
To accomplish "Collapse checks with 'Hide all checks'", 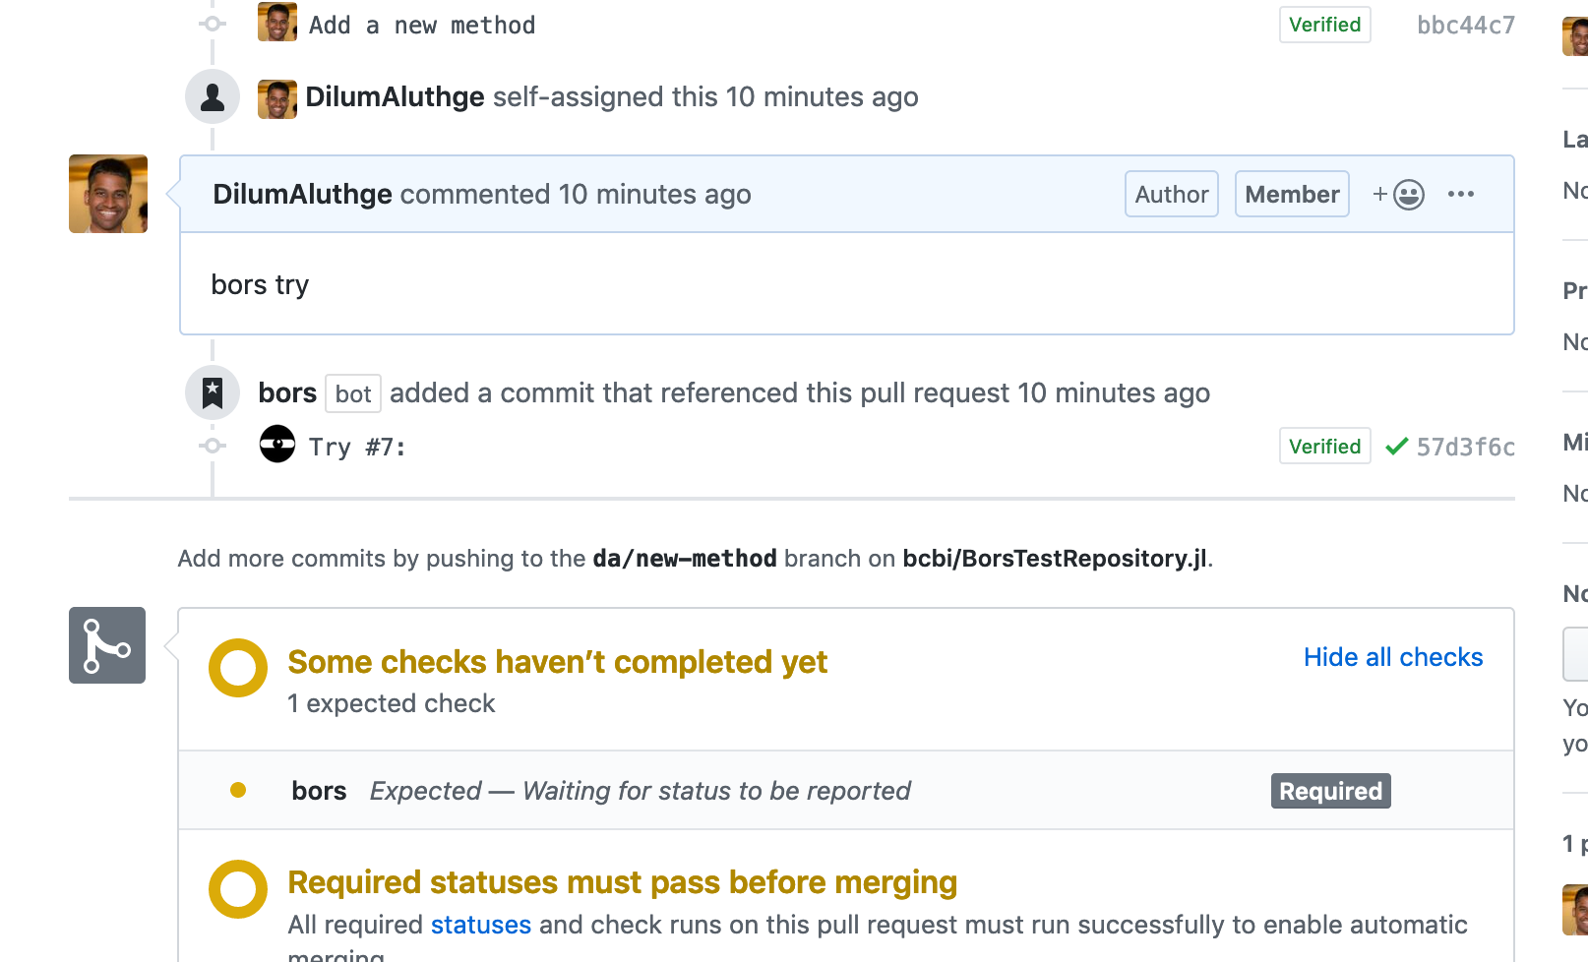I will tap(1392, 657).
